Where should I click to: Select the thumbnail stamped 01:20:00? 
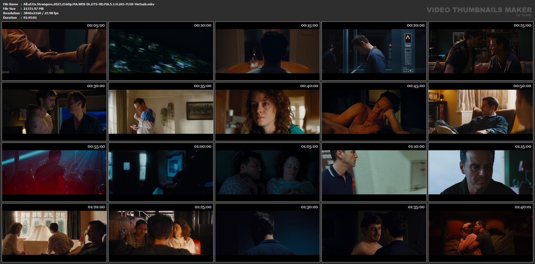(x=54, y=233)
